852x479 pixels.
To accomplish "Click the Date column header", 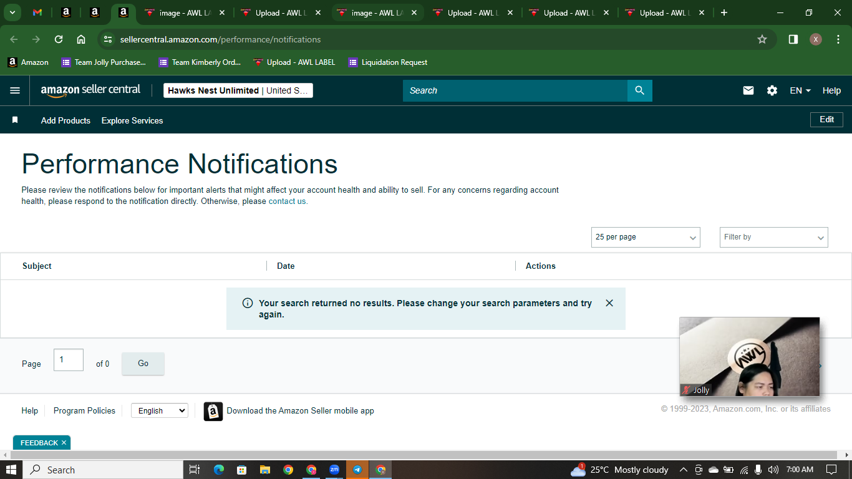I will [x=286, y=266].
